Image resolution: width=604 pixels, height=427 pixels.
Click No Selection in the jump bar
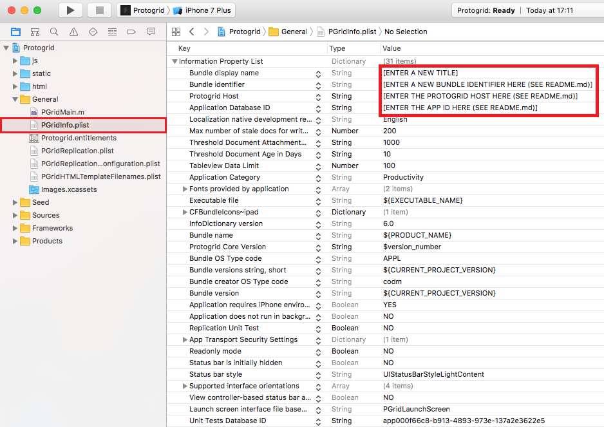406,32
